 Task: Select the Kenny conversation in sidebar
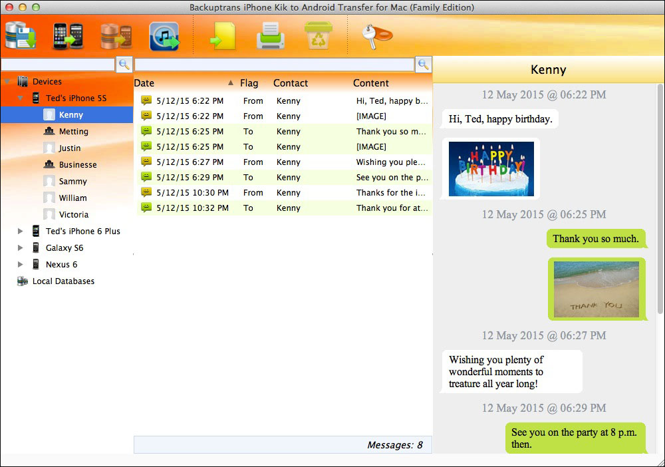pos(66,114)
